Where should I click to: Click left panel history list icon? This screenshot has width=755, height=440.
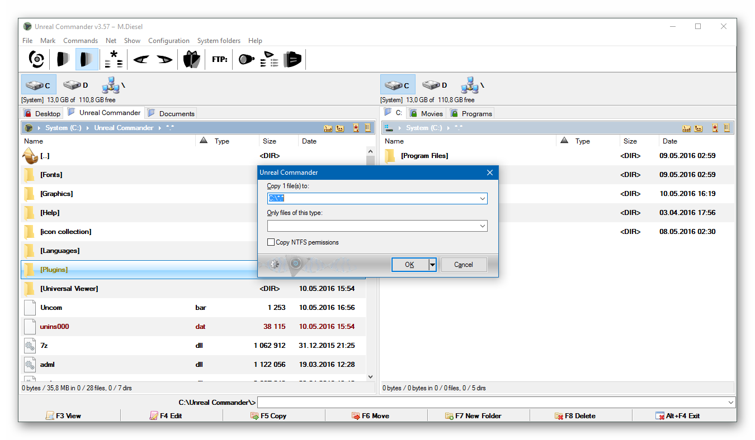tap(367, 128)
